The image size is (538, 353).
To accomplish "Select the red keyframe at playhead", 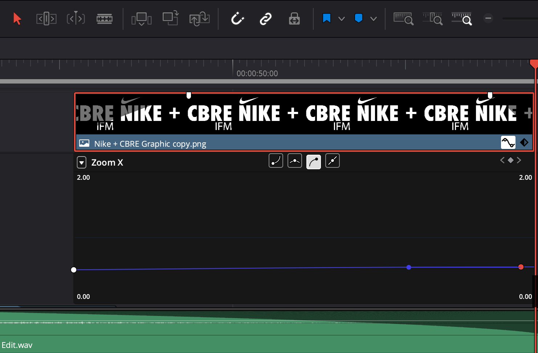I will [x=521, y=267].
